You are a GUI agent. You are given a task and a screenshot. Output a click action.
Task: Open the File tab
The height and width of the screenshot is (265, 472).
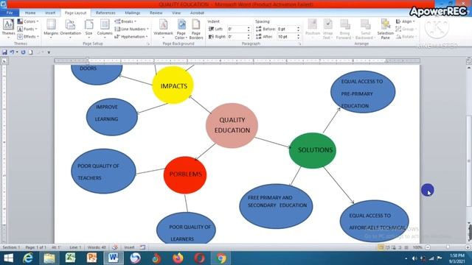10,13
